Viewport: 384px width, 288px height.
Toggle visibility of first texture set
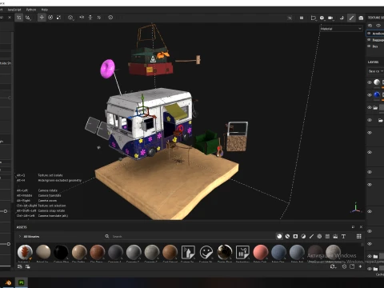[x=370, y=34]
